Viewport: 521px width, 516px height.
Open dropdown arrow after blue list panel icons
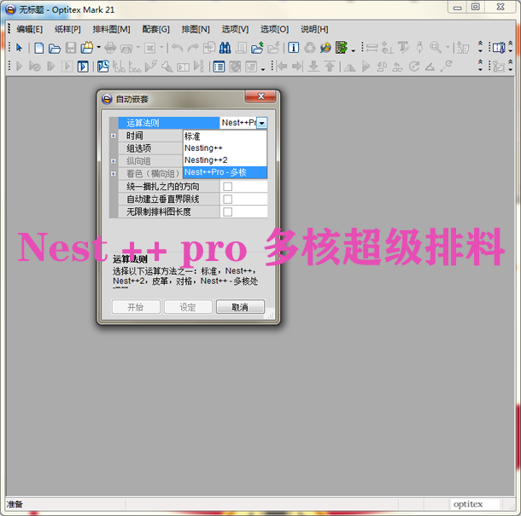(x=263, y=68)
